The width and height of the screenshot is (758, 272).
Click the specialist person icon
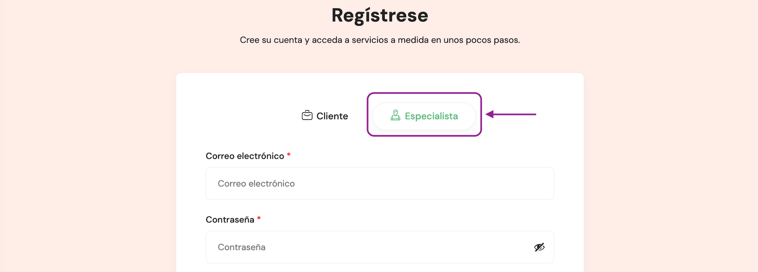tap(395, 115)
